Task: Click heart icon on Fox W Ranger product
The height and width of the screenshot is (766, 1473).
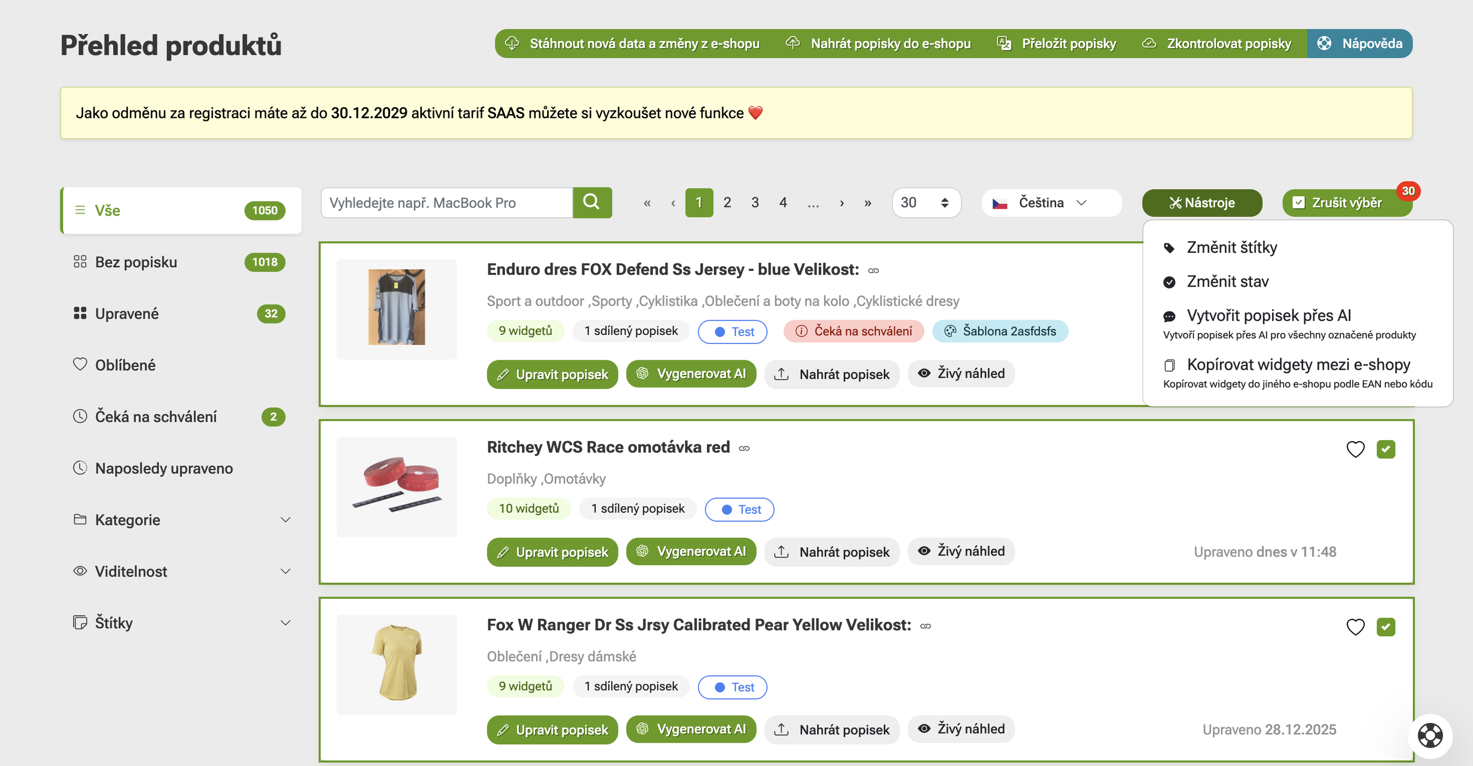Action: 1355,627
